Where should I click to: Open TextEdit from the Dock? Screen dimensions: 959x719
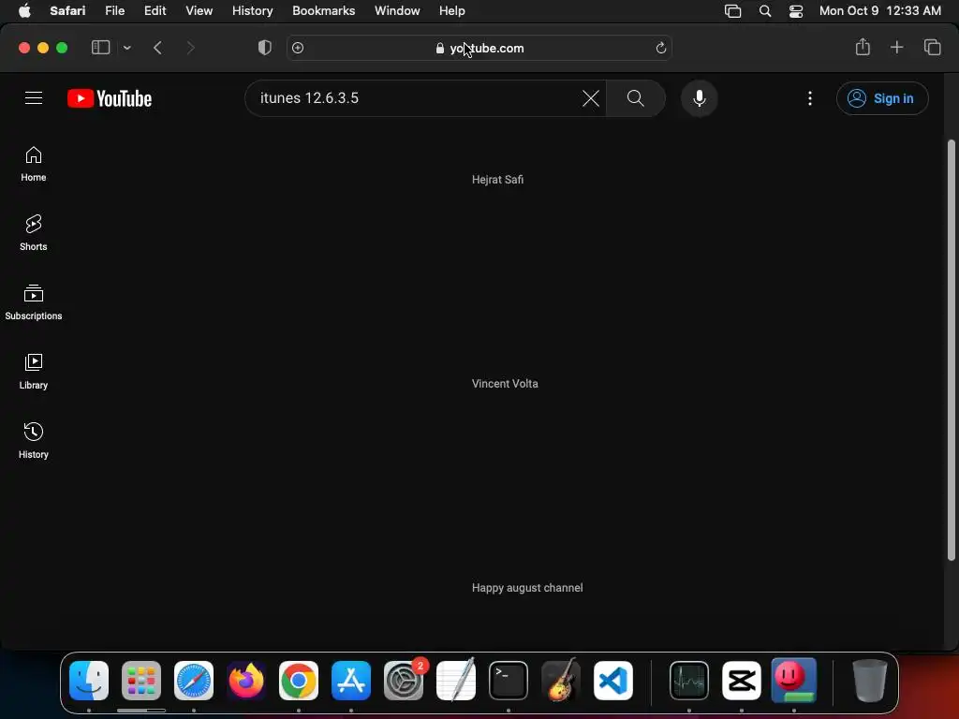(x=456, y=681)
